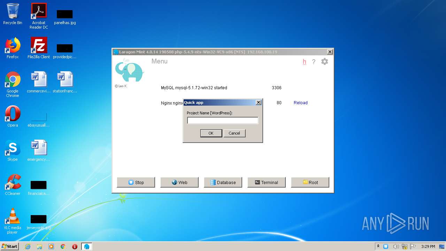Launch Opera from taskbar

click(75, 246)
